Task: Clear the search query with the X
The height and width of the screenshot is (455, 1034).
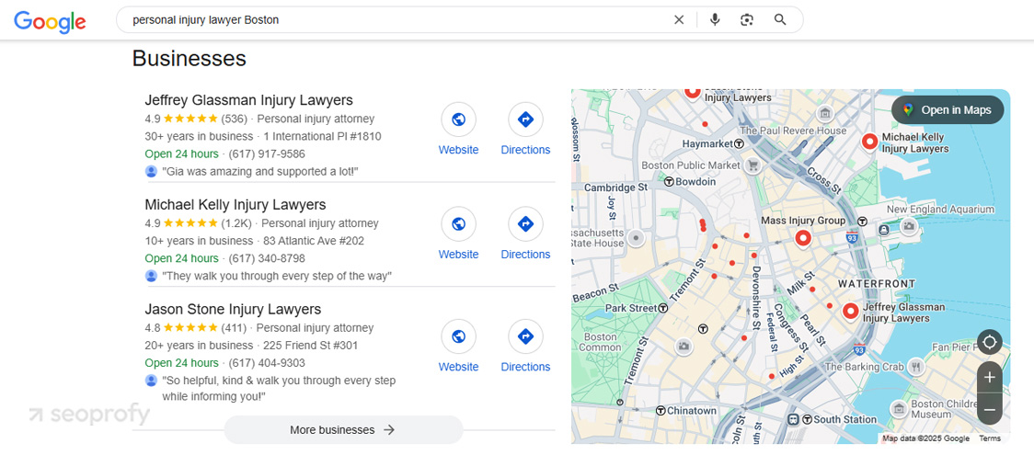Action: 679,19
